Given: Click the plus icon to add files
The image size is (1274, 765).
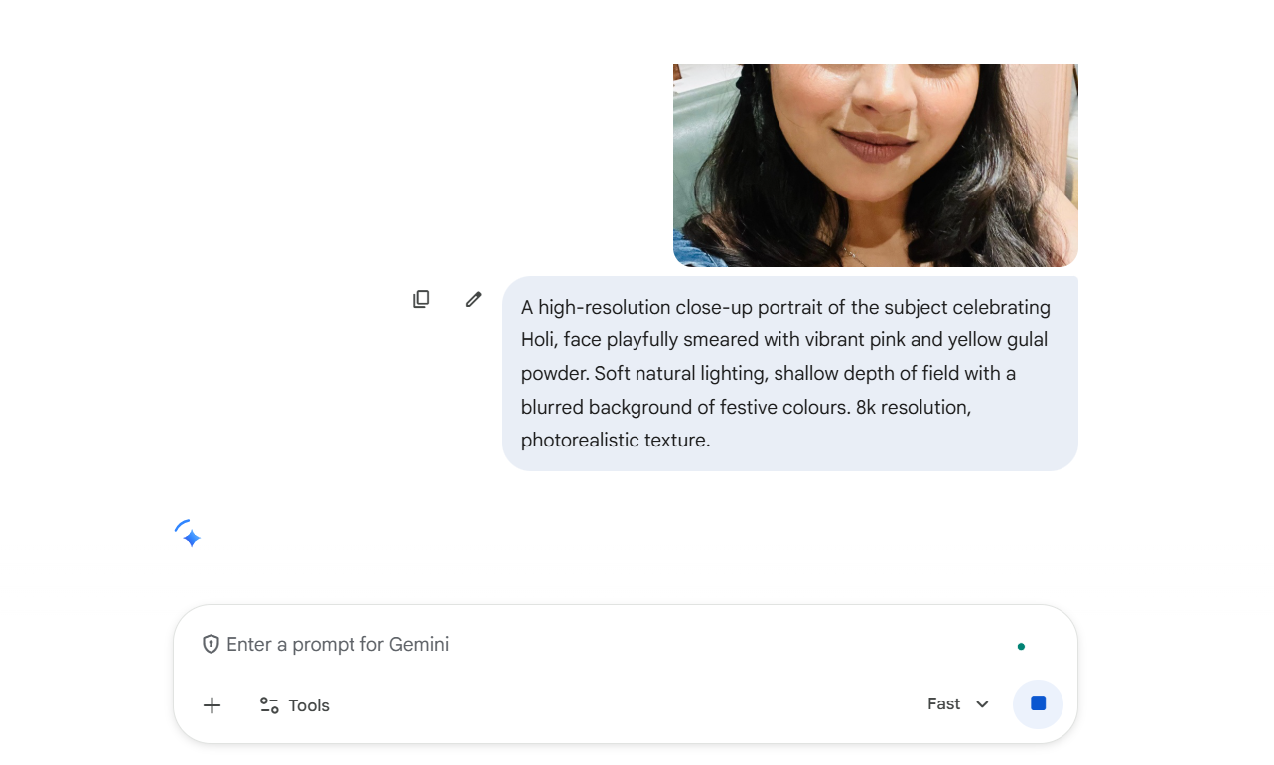Looking at the screenshot, I should pyautogui.click(x=212, y=705).
